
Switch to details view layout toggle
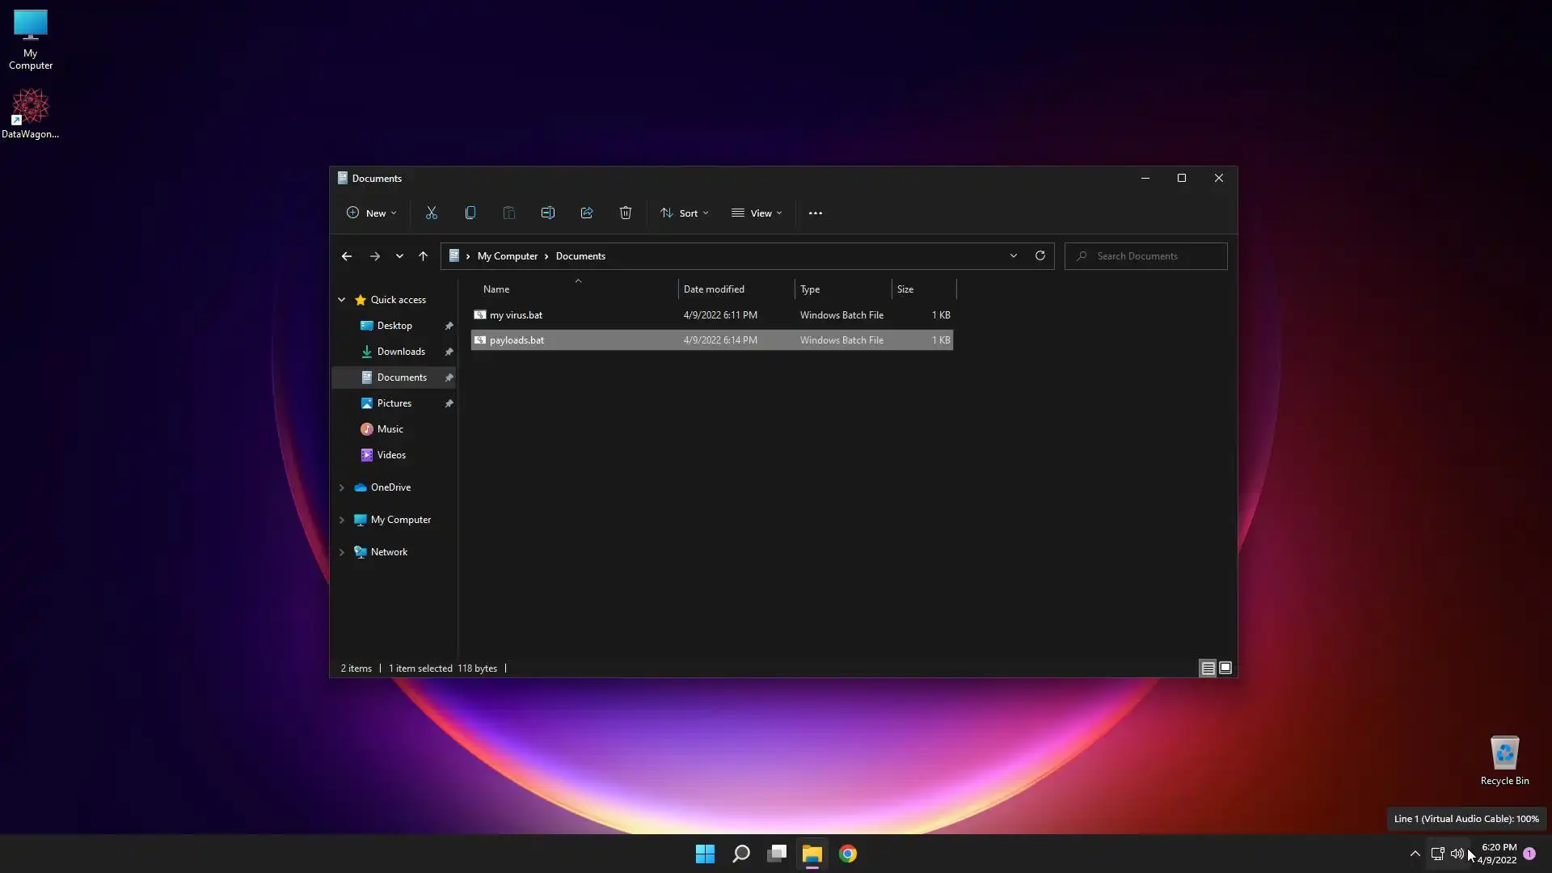(1207, 668)
